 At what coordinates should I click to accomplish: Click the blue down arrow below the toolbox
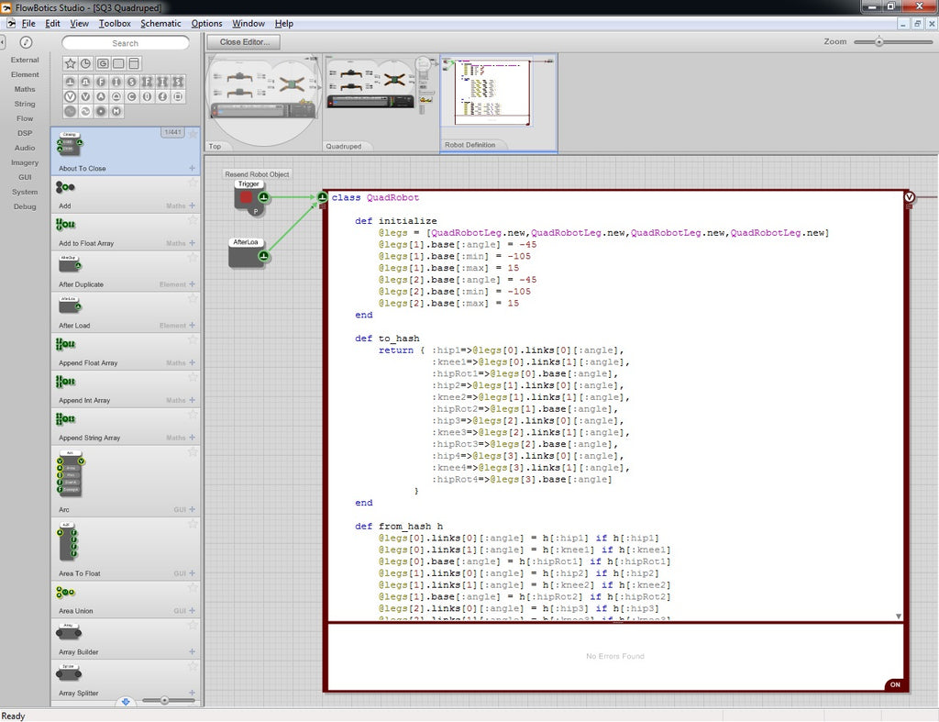[x=127, y=702]
